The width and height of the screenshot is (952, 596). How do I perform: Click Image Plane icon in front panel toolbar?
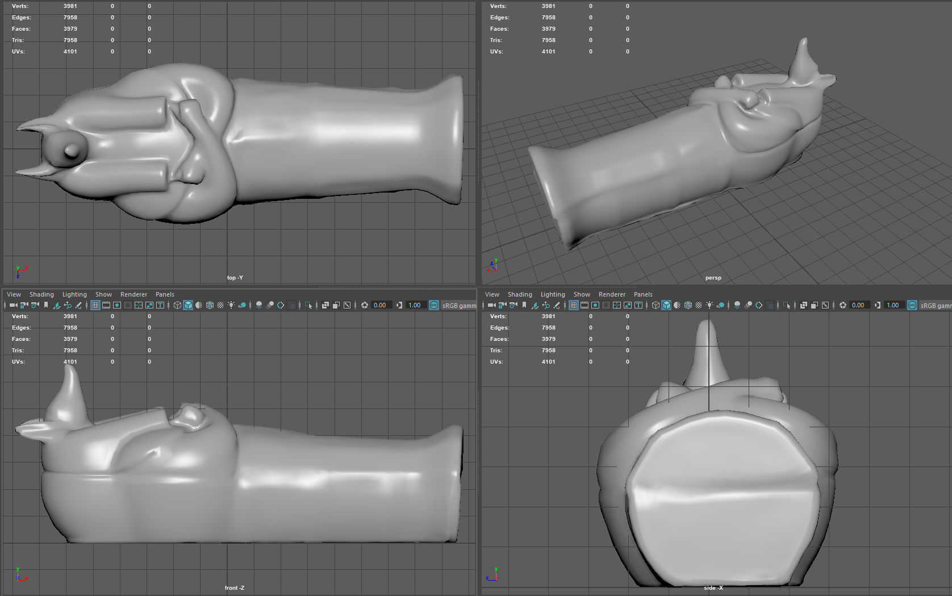57,305
